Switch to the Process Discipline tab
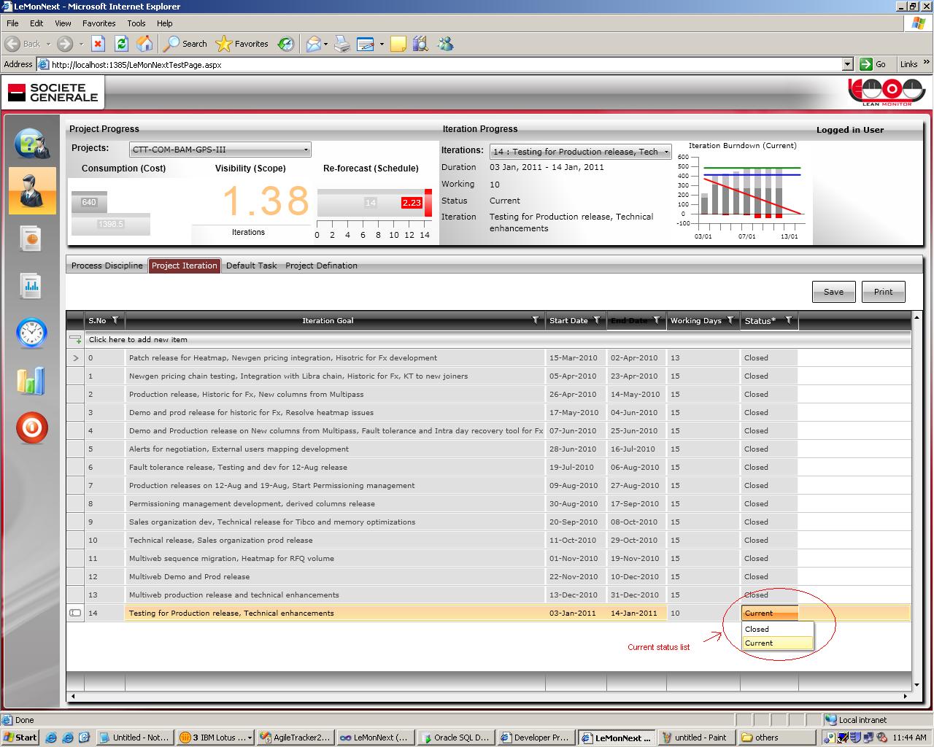 [x=107, y=266]
